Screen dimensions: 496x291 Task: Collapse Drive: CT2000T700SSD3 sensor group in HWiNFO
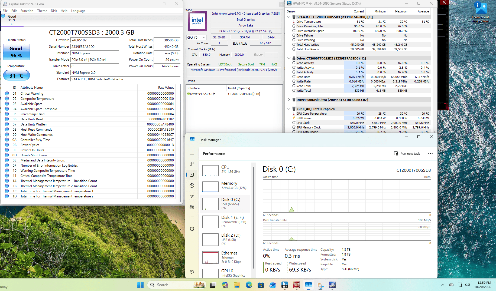(x=289, y=58)
